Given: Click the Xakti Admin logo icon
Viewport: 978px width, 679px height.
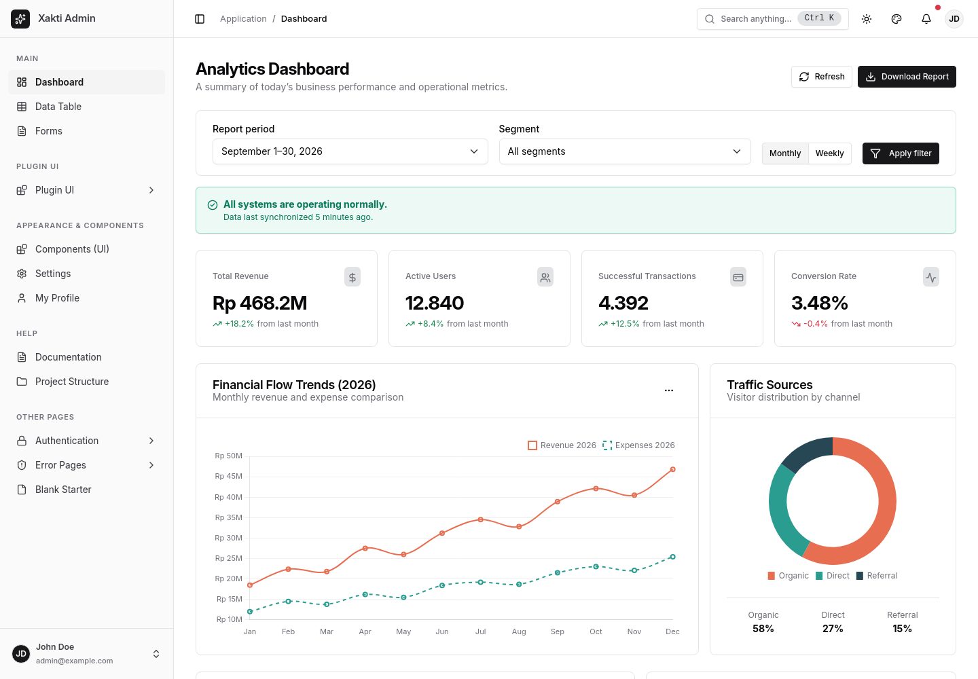Looking at the screenshot, I should pyautogui.click(x=20, y=19).
